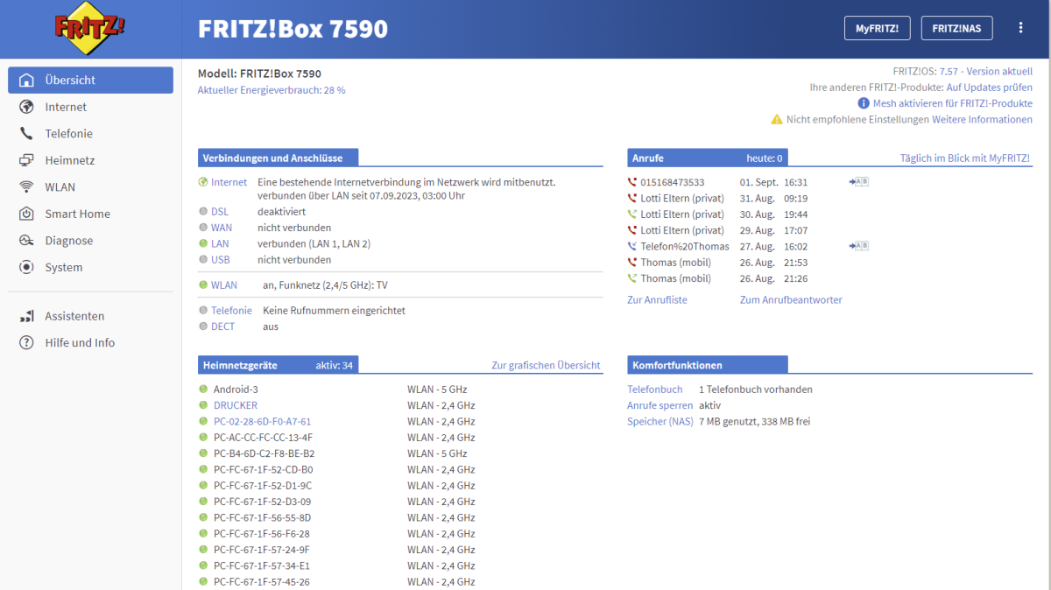1051x590 pixels.
Task: Open the DSL connection link
Action: coord(220,212)
